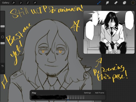
Task: Redo with the redo arrow in sidebar
Action: click(3, 71)
